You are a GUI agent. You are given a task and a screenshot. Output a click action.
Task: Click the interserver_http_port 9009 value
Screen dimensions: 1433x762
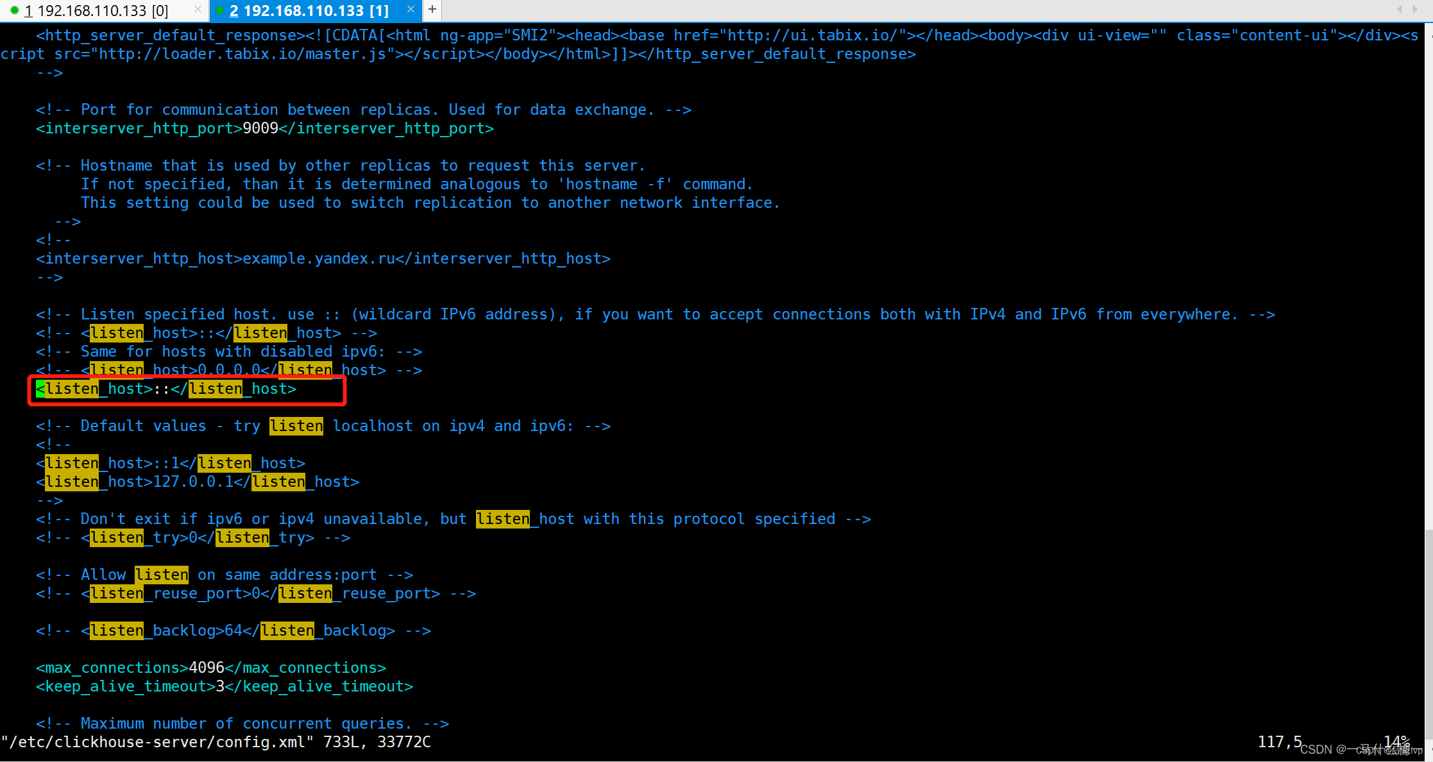click(260, 128)
